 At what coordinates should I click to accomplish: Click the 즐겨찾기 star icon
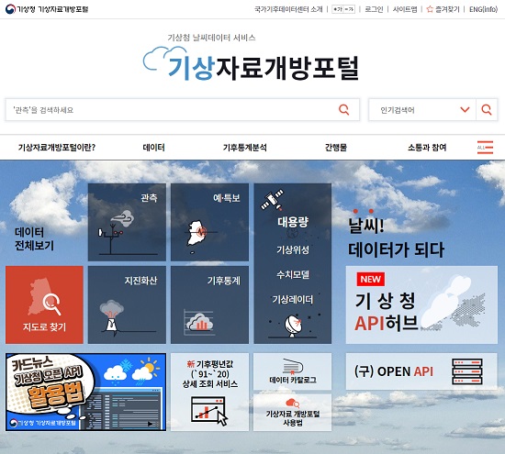(x=430, y=9)
